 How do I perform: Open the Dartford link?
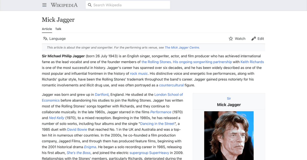point(102,95)
